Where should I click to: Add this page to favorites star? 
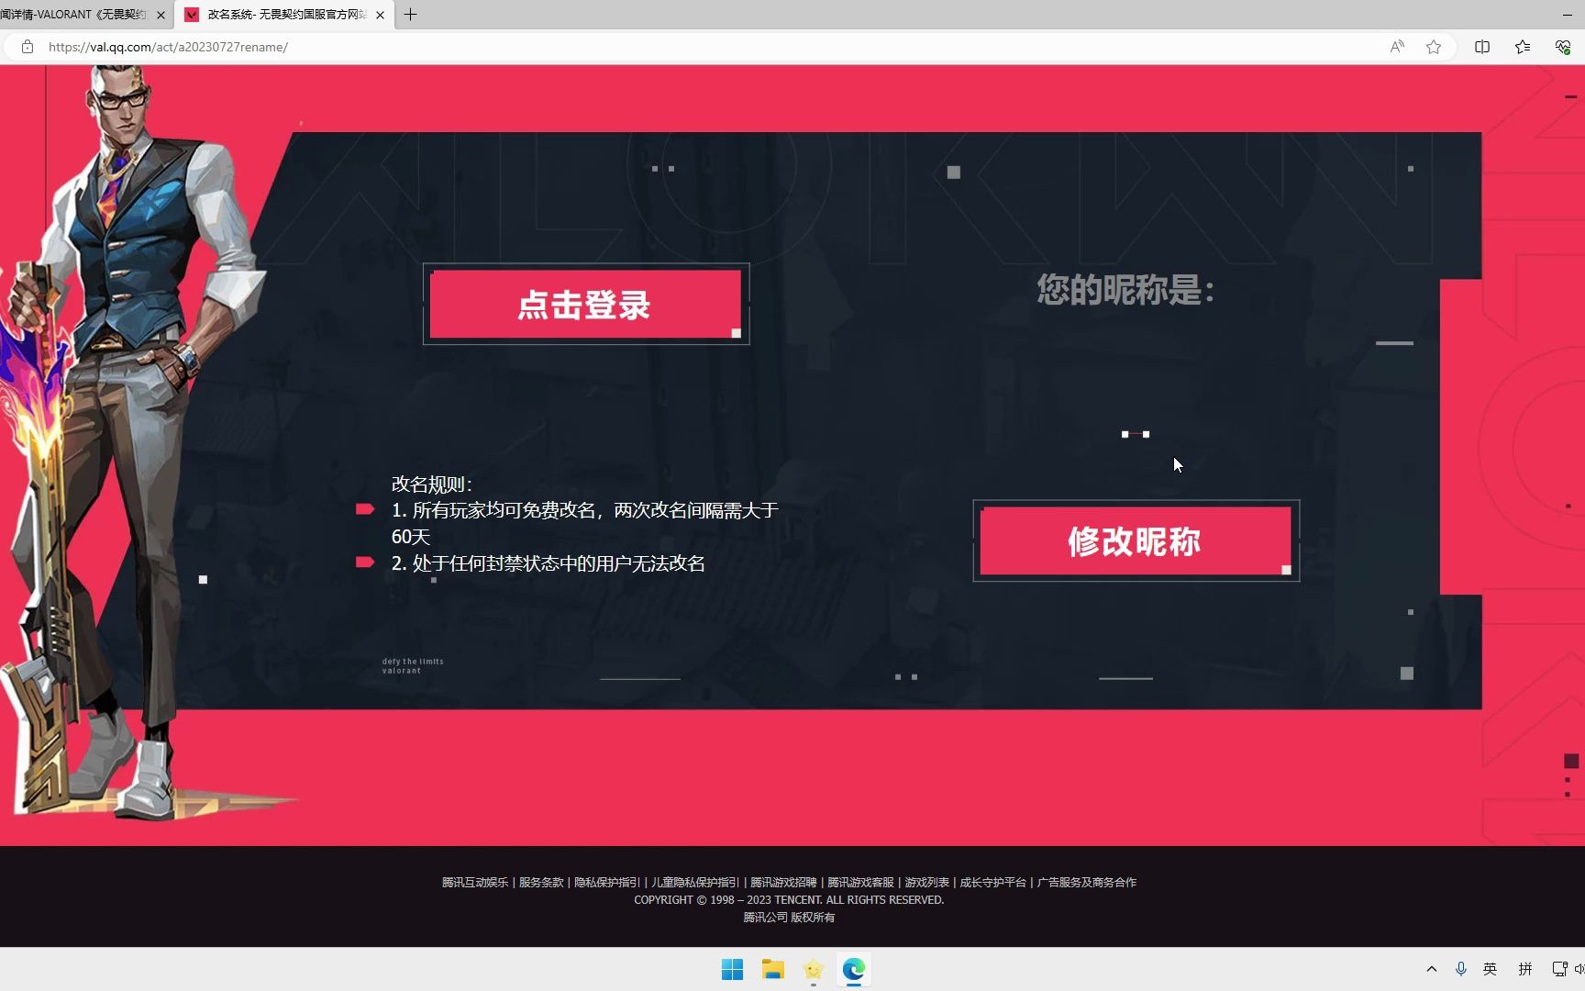1434,47
